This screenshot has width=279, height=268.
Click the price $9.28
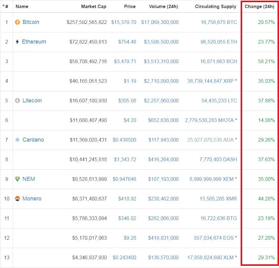coord(130,238)
